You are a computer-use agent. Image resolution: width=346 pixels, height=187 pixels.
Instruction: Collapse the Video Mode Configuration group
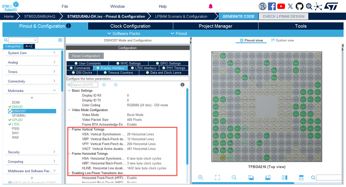[69, 110]
